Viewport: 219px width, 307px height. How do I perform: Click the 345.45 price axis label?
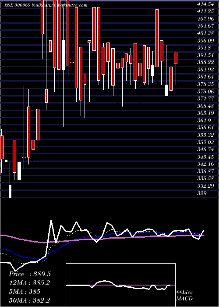coord(205,157)
